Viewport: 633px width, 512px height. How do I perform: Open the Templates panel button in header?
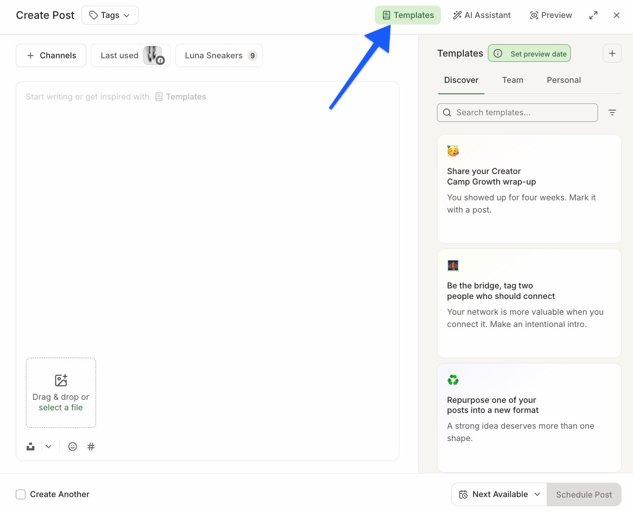pos(408,15)
